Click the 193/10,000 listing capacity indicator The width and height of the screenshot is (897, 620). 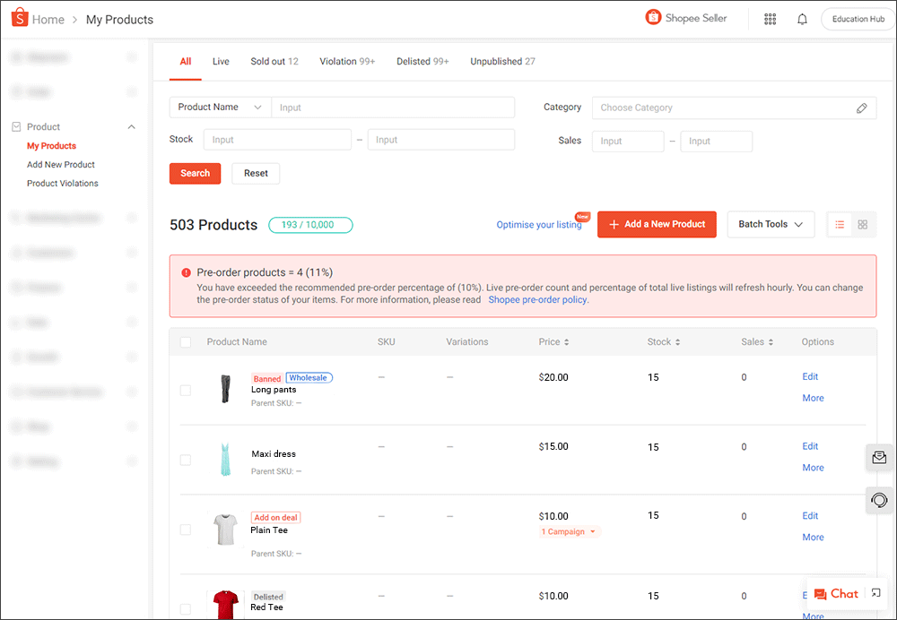(310, 225)
